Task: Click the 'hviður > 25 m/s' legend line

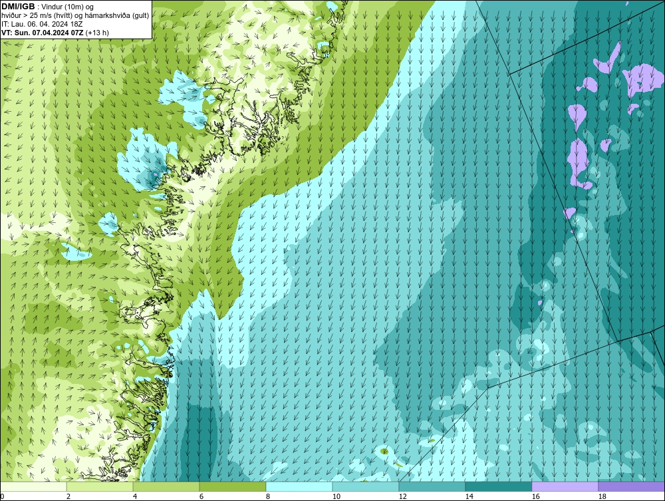Action: click(75, 16)
